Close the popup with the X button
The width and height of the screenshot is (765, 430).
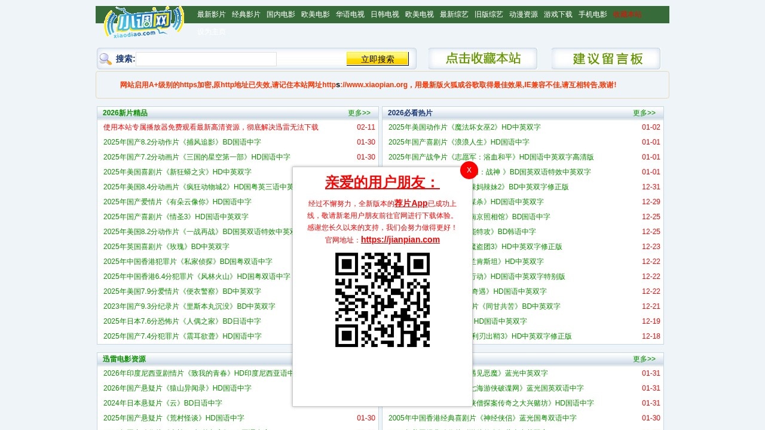469,170
